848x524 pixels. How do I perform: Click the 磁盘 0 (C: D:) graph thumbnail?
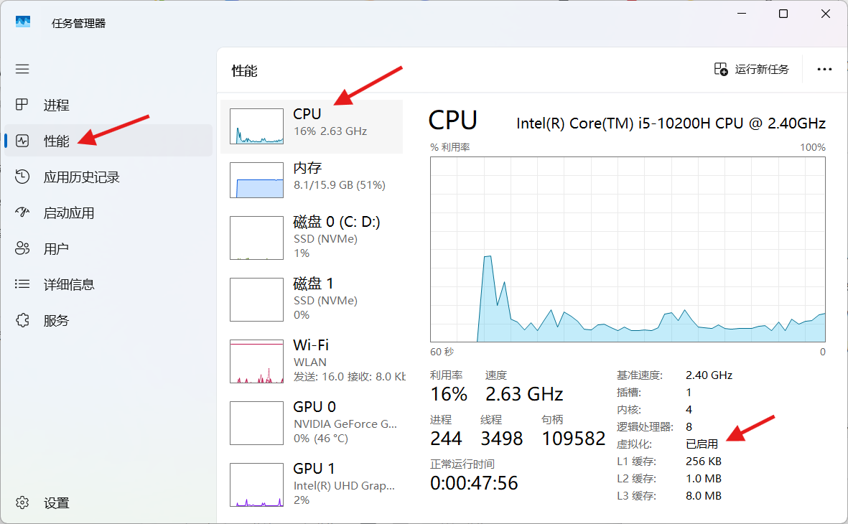[x=256, y=238]
